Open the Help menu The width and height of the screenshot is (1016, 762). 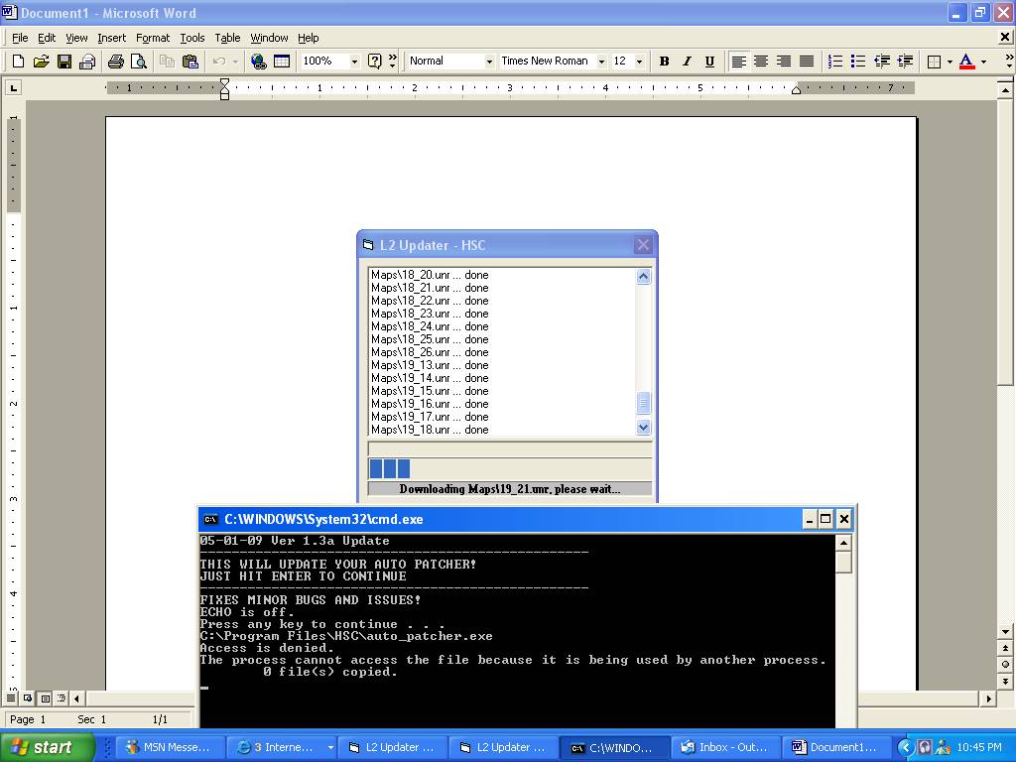[x=309, y=38]
